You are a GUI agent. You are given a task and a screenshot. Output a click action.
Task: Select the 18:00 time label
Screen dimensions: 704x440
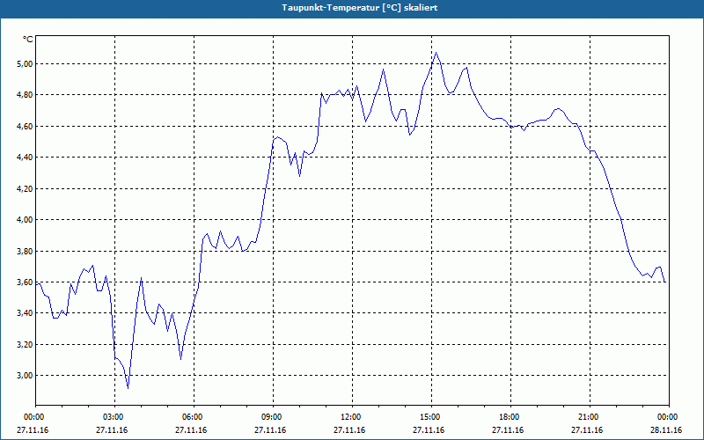point(510,417)
